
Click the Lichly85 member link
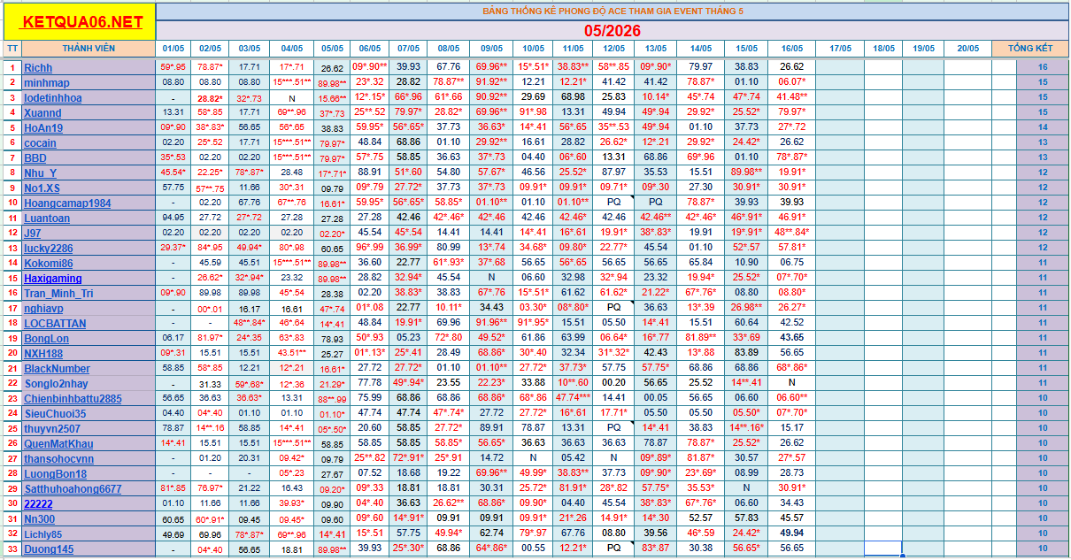pos(43,533)
